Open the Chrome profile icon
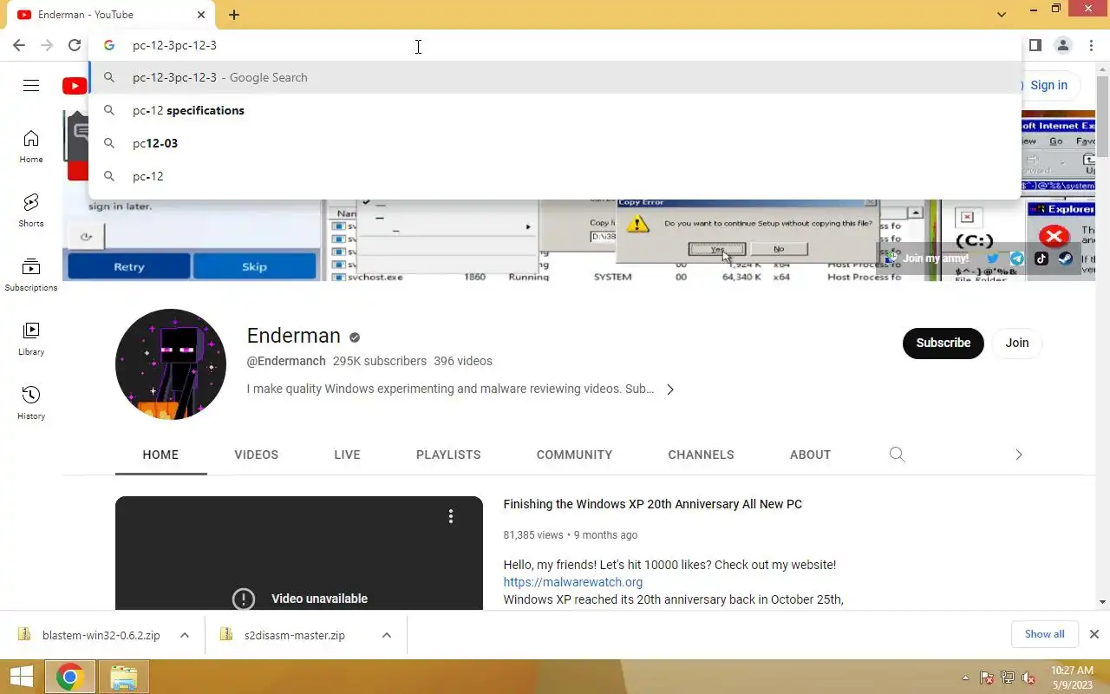The width and height of the screenshot is (1110, 694). 1063,45
